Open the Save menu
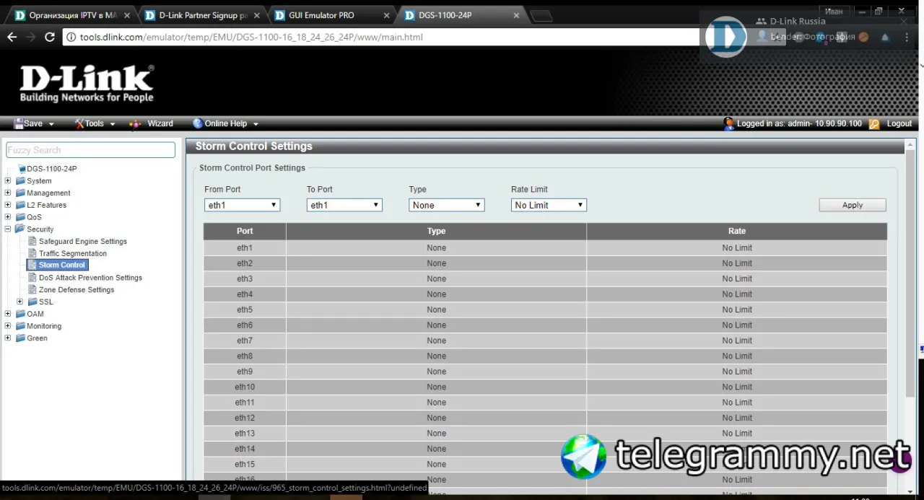The image size is (924, 500). click(33, 123)
